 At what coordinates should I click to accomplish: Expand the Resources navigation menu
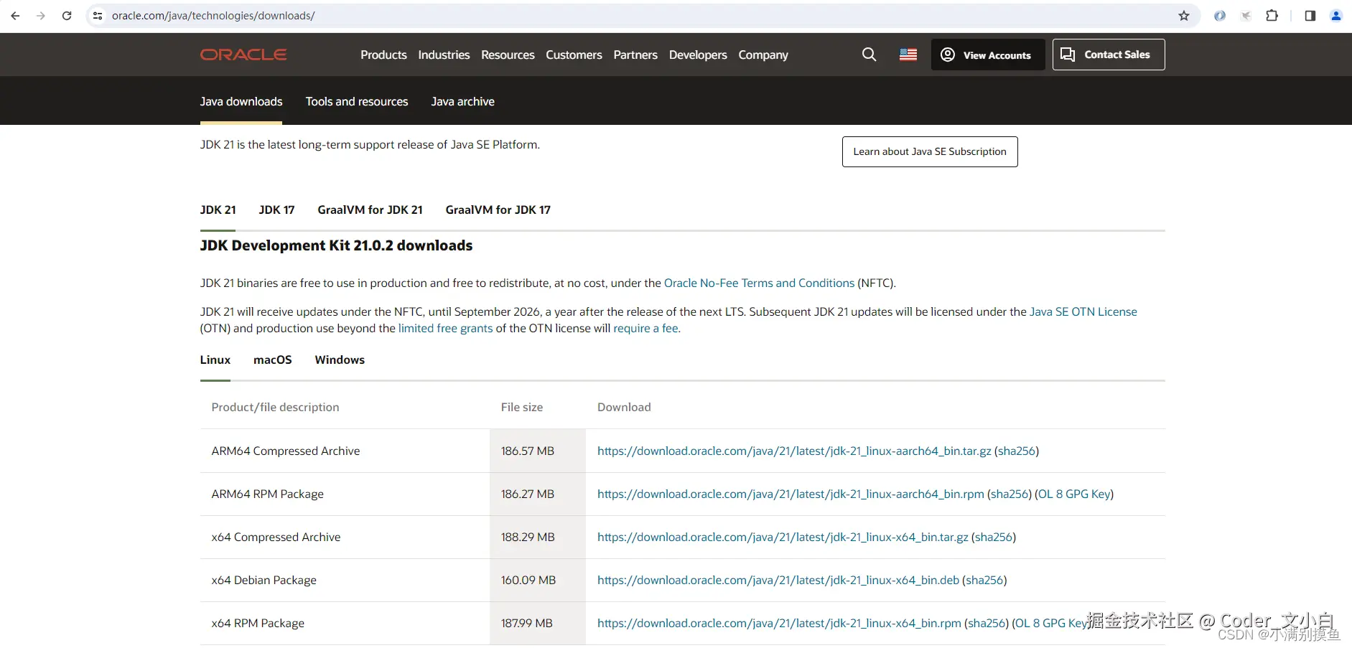pos(508,55)
